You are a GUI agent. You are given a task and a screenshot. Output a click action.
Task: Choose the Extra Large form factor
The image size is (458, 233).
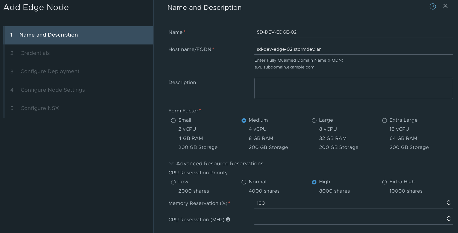pos(384,120)
